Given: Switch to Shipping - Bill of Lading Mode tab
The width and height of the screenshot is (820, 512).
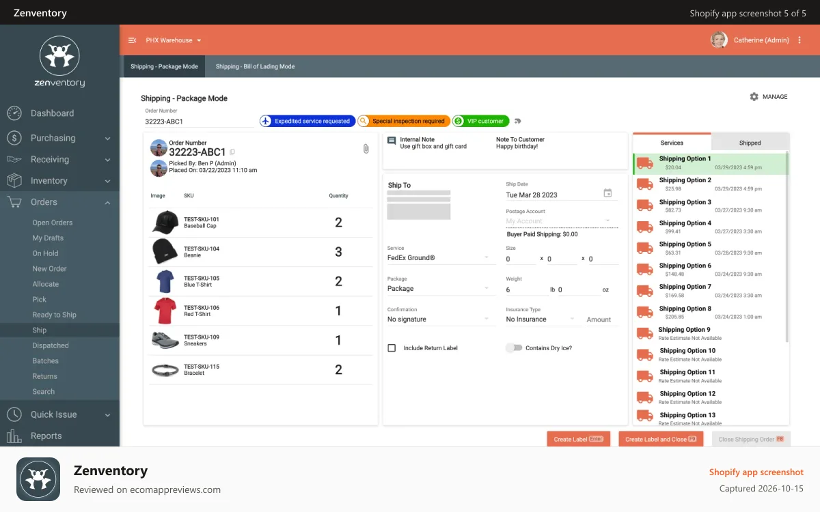Looking at the screenshot, I should pos(255,66).
